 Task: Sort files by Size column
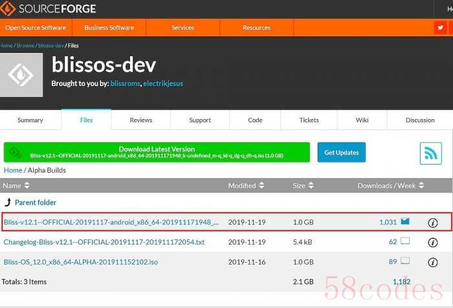tap(303, 186)
